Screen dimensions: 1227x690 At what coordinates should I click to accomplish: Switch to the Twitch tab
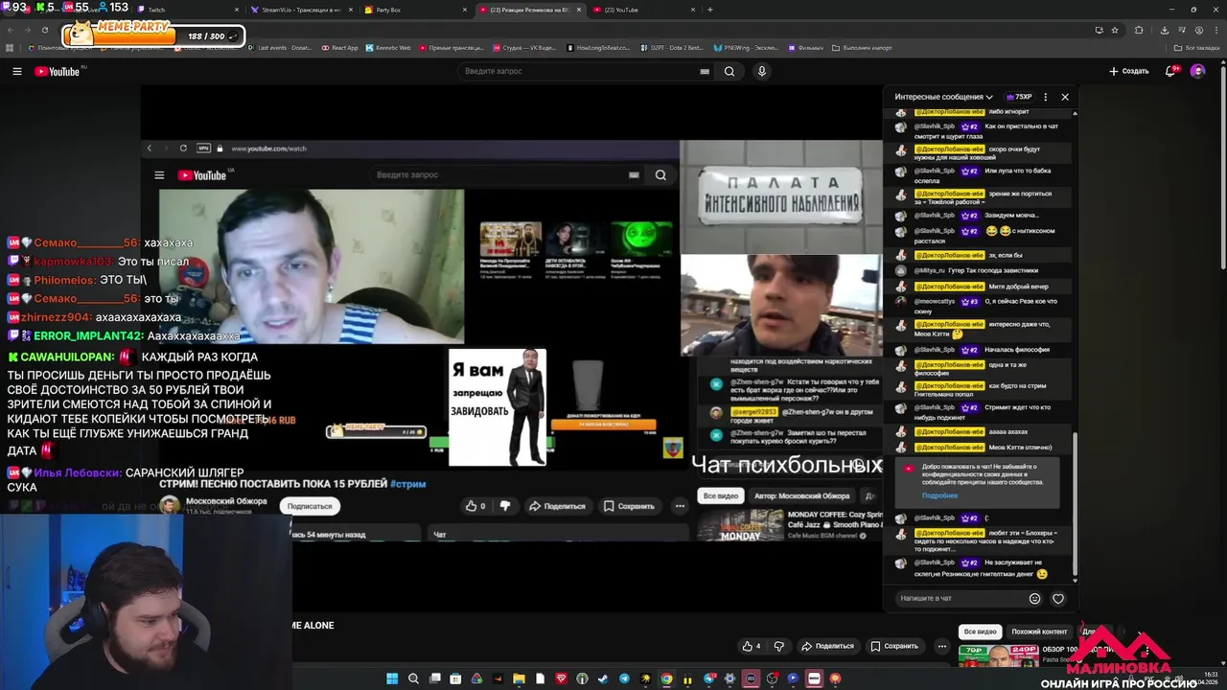click(188, 10)
